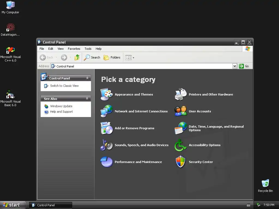Select the Recycle Bin desktop icon
Viewport: 279px width, 209px height.
[x=265, y=186]
